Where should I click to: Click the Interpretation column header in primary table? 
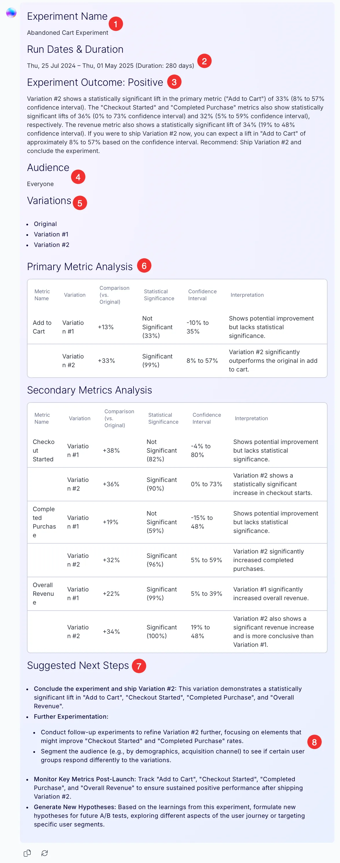click(x=247, y=295)
